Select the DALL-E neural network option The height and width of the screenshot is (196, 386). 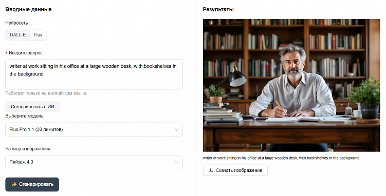click(x=17, y=35)
